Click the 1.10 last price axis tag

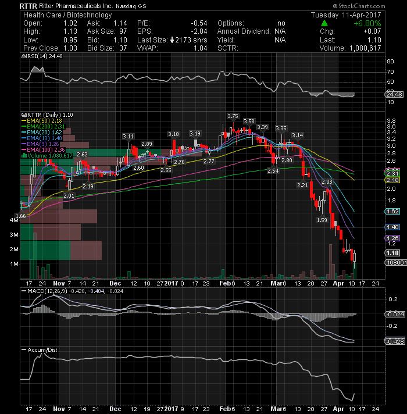tap(392, 253)
